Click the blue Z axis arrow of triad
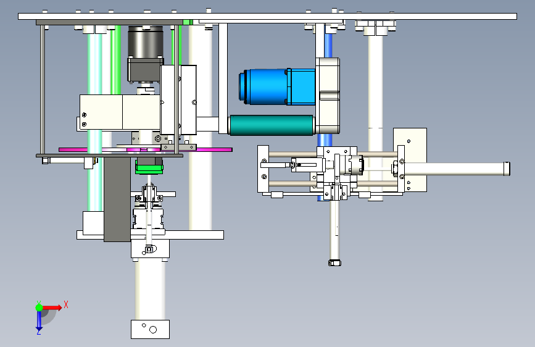 coord(39,322)
